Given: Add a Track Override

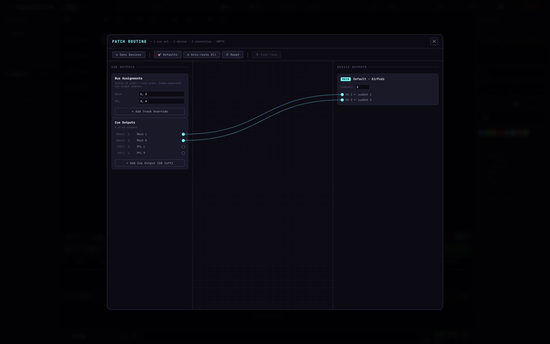Looking at the screenshot, I should (x=150, y=111).
